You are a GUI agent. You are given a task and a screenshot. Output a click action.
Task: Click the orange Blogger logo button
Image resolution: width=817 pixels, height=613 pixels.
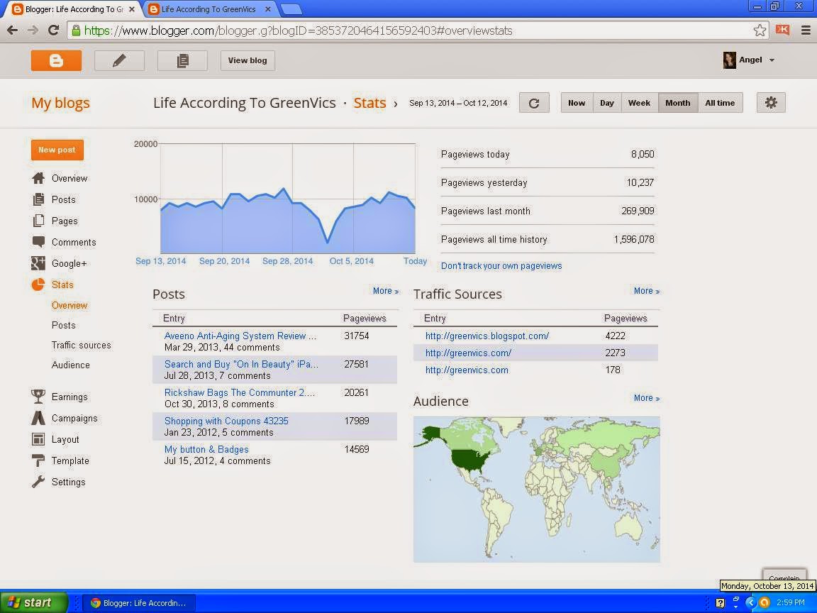(56, 60)
